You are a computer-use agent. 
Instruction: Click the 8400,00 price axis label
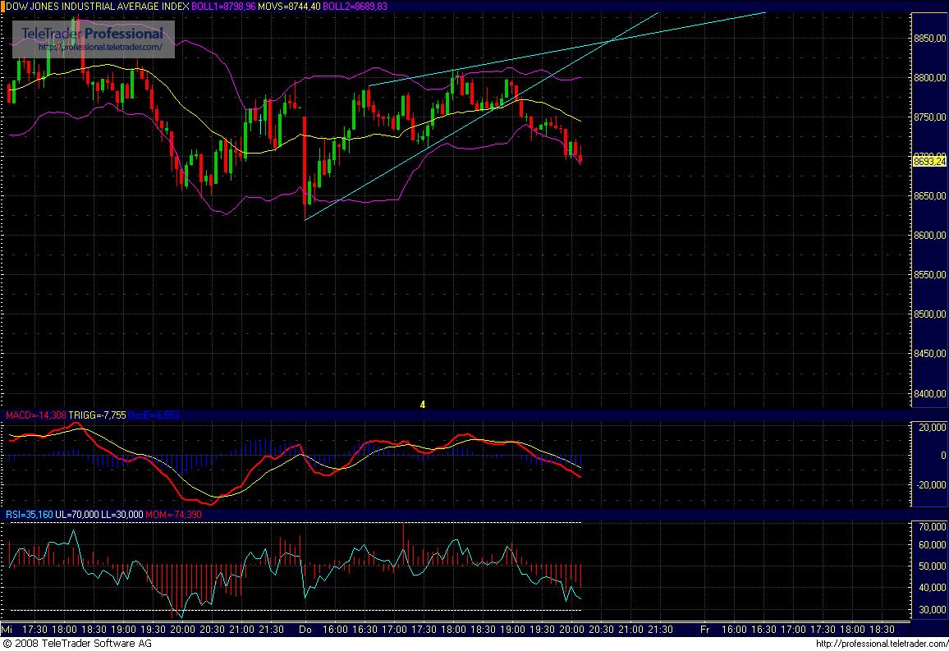(x=929, y=393)
